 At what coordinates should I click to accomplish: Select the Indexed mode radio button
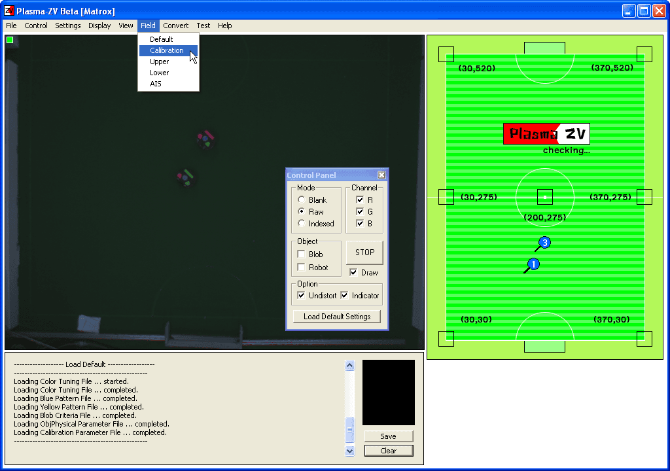[301, 223]
